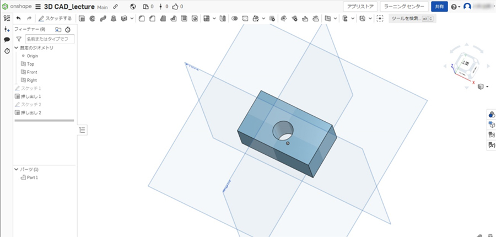The width and height of the screenshot is (496, 237).
Task: Select the Loft tool icon
Action: [x=113, y=18]
